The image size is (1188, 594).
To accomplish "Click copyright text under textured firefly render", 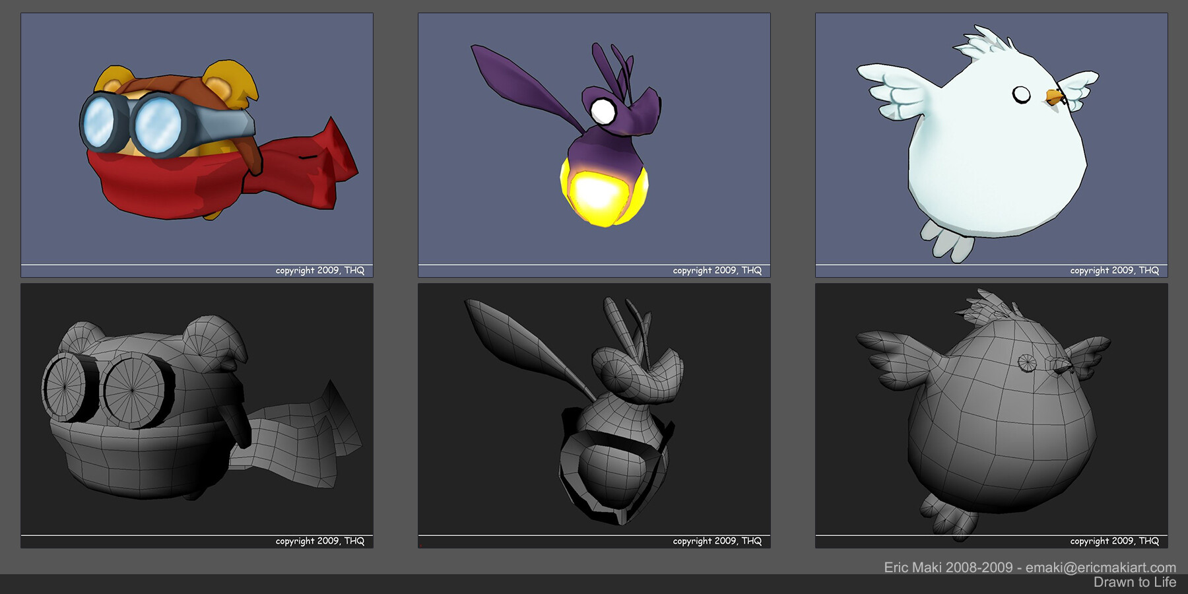I will 717,271.
